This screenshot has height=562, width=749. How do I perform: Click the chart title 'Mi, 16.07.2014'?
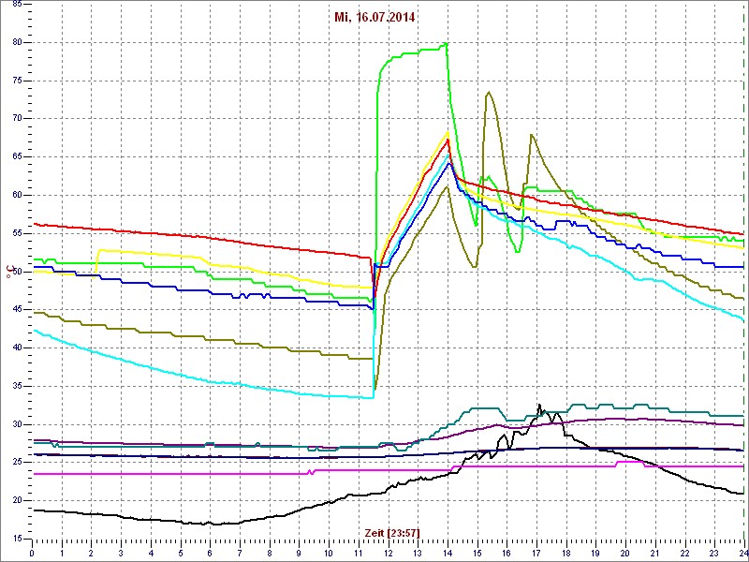[374, 17]
